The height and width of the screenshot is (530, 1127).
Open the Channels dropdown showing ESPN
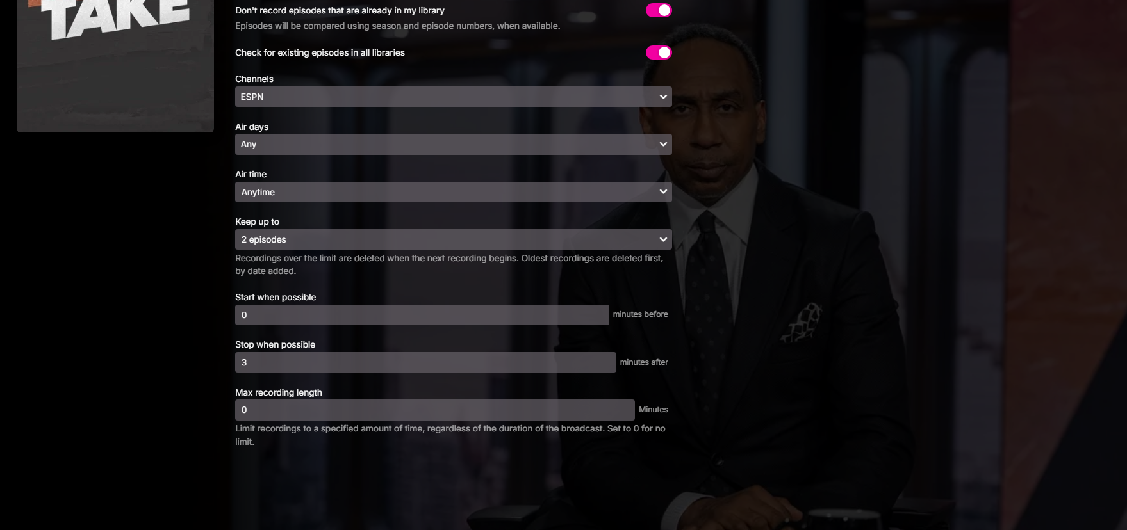tap(454, 97)
